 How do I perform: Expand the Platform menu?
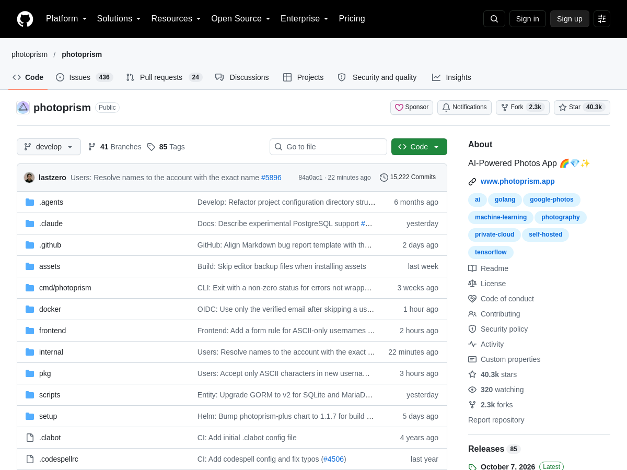pos(66,19)
